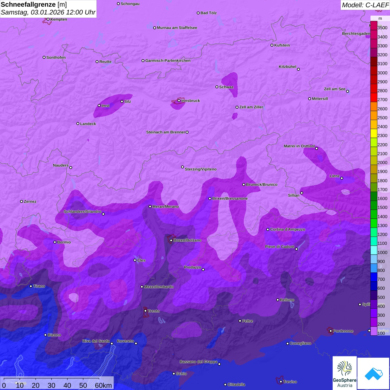
Task: Click the Rovereto label
Action: tap(125, 341)
